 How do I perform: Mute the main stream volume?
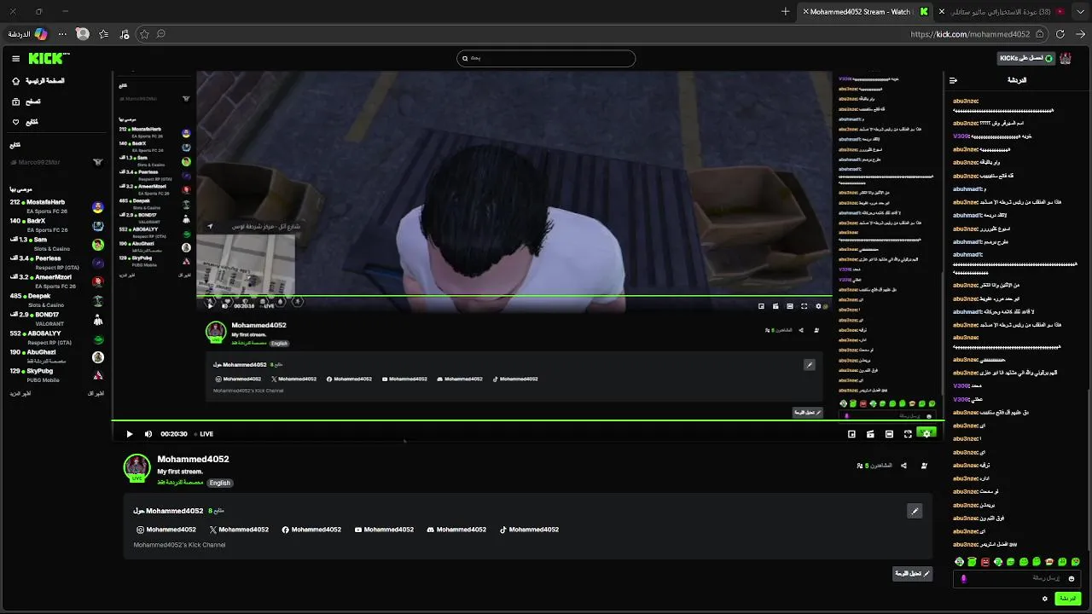pos(148,434)
